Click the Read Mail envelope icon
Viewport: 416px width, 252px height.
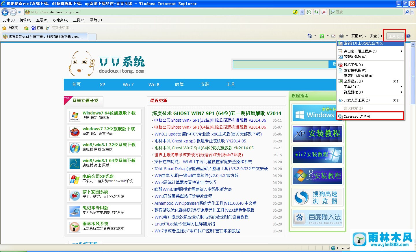pyautogui.click(x=333, y=36)
